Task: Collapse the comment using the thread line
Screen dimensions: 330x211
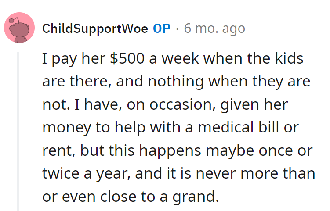Action: click(18, 131)
